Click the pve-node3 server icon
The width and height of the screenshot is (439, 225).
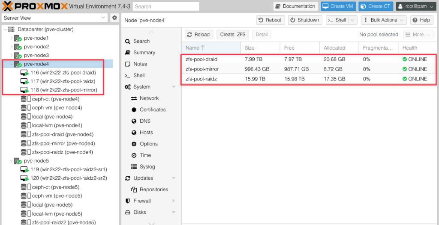tap(18, 56)
